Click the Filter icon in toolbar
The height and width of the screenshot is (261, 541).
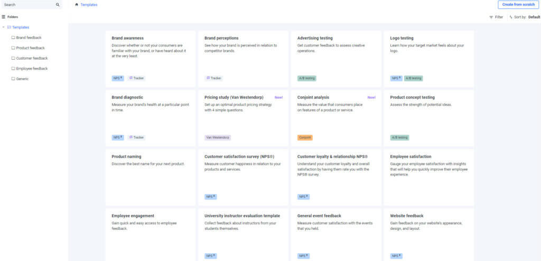(491, 17)
